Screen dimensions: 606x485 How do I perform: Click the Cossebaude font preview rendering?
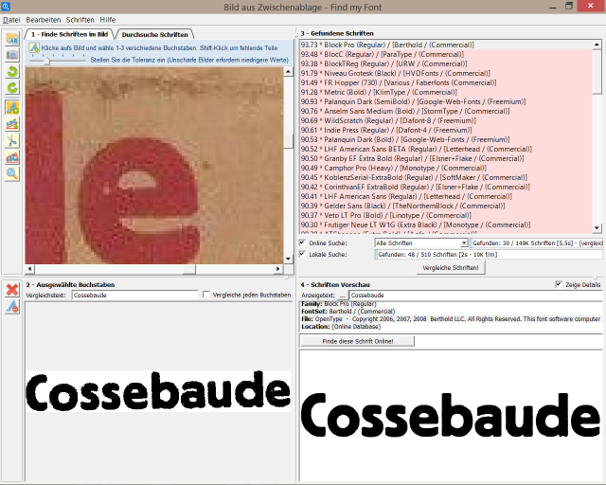tap(451, 416)
